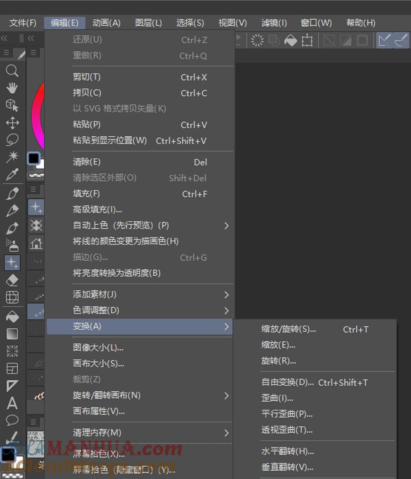Expand the 旋转/翻转画布(N) submenu
The width and height of the screenshot is (411, 479).
click(140, 395)
